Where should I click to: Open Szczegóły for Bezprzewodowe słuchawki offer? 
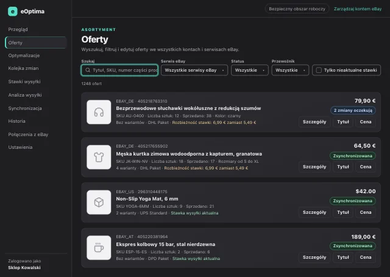314,121
